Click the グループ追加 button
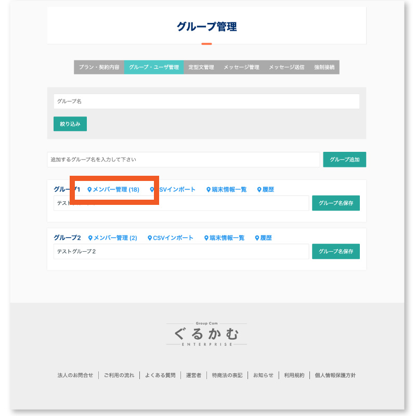The width and height of the screenshot is (416, 416). click(345, 160)
